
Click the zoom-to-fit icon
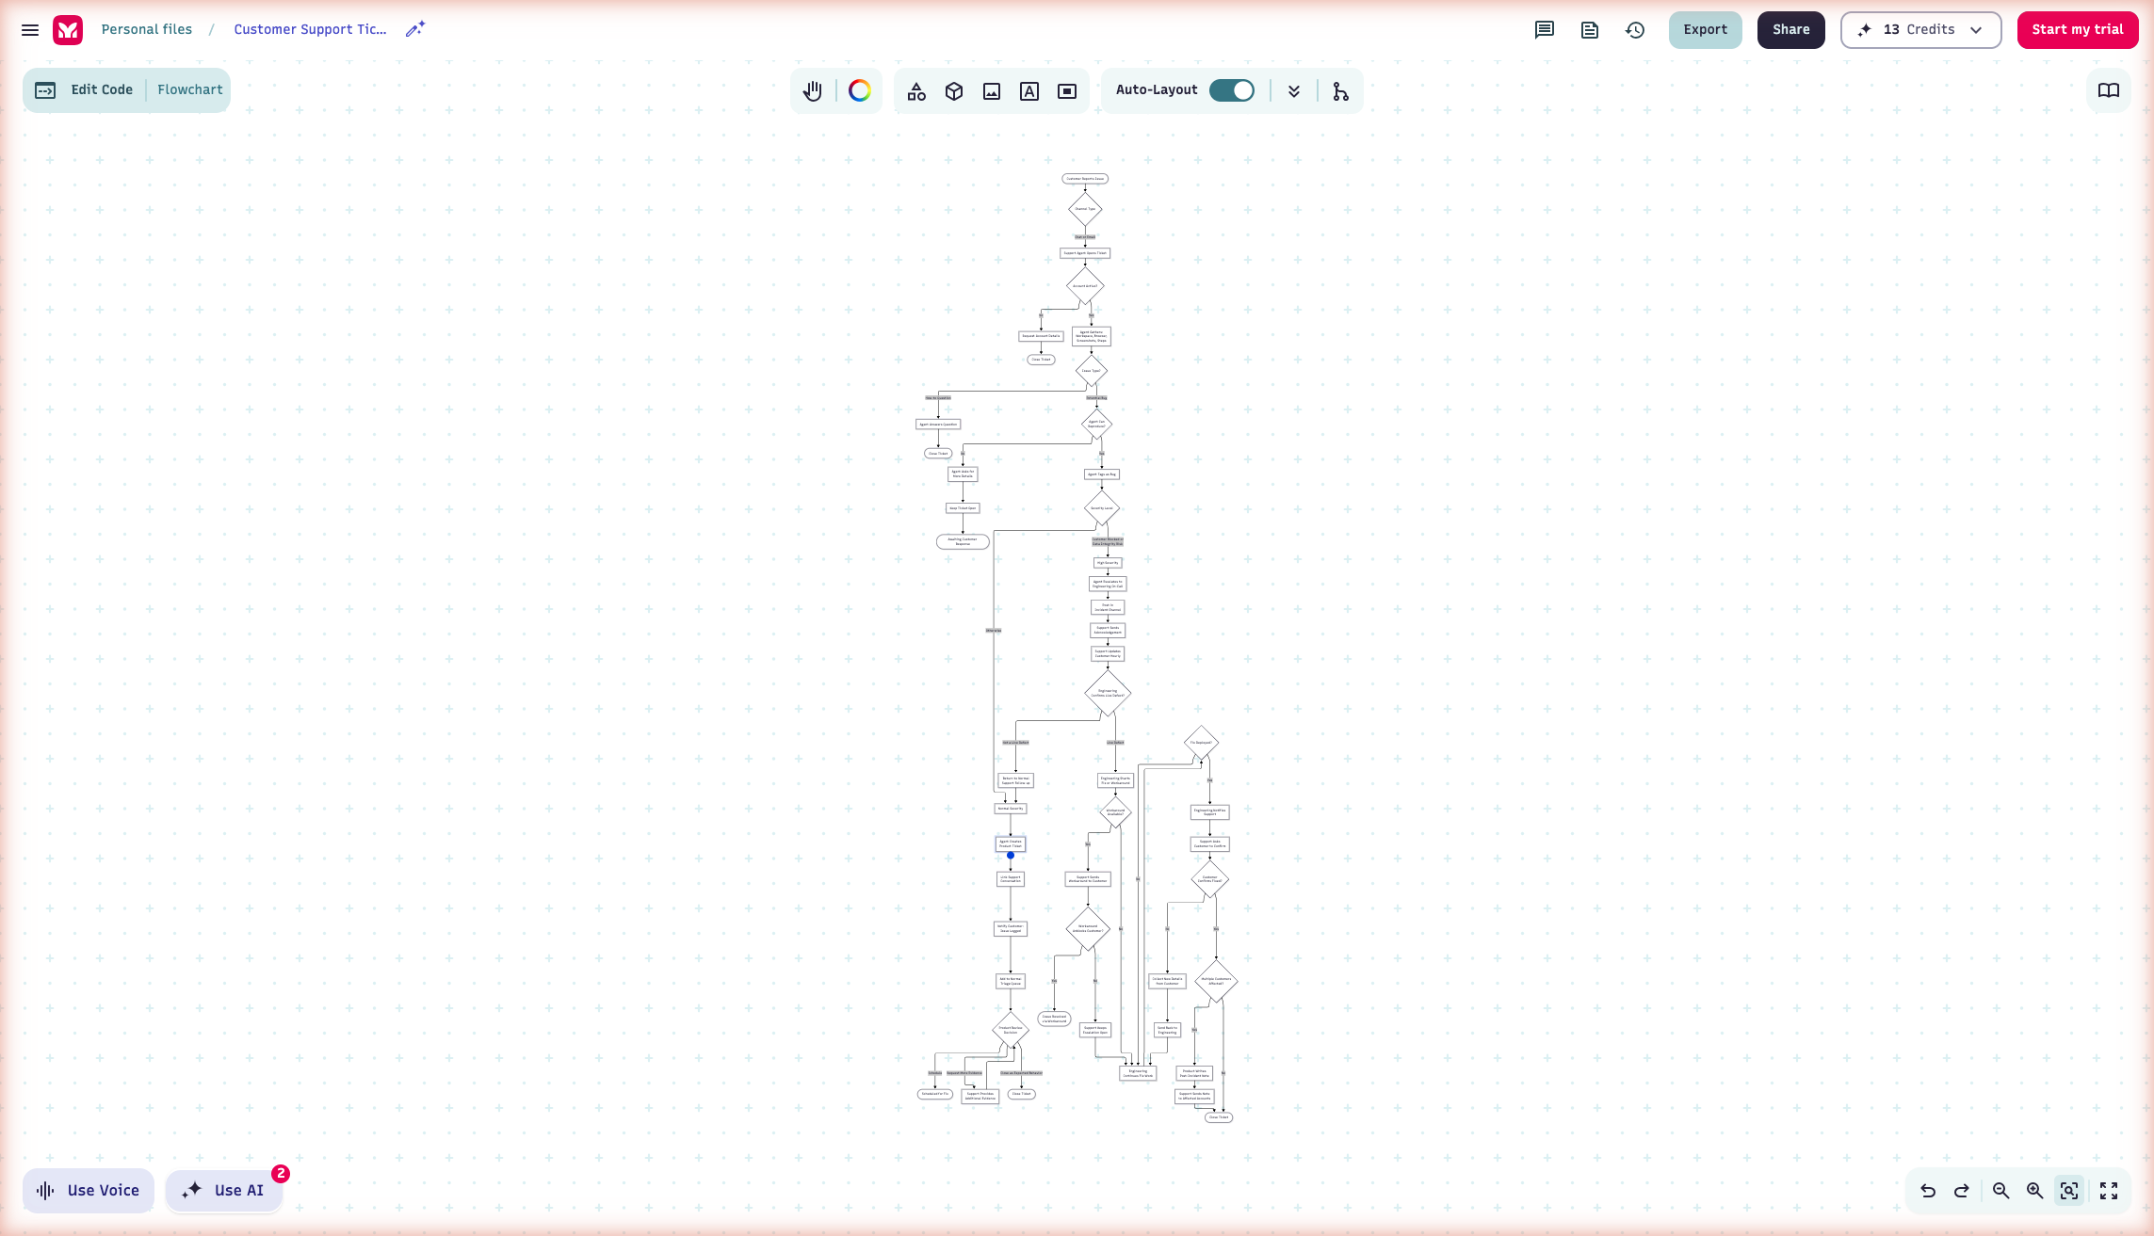(2069, 1191)
